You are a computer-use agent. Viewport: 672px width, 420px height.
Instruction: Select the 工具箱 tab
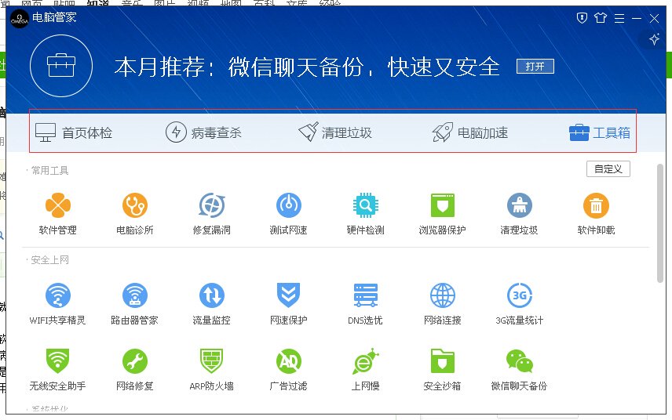[600, 132]
